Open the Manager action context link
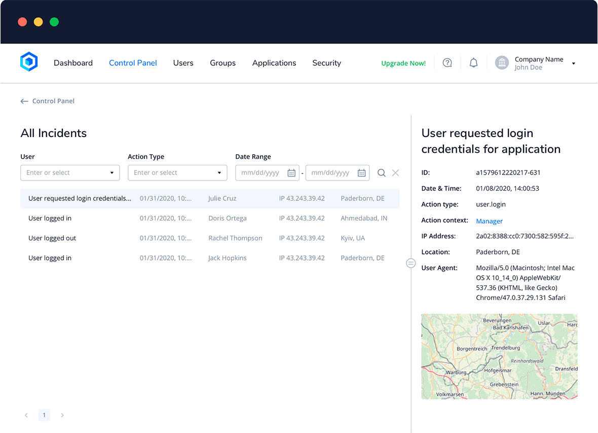This screenshot has width=598, height=433. click(489, 221)
